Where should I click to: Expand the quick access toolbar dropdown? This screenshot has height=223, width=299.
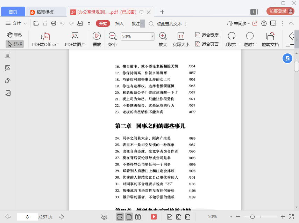[x=89, y=24]
